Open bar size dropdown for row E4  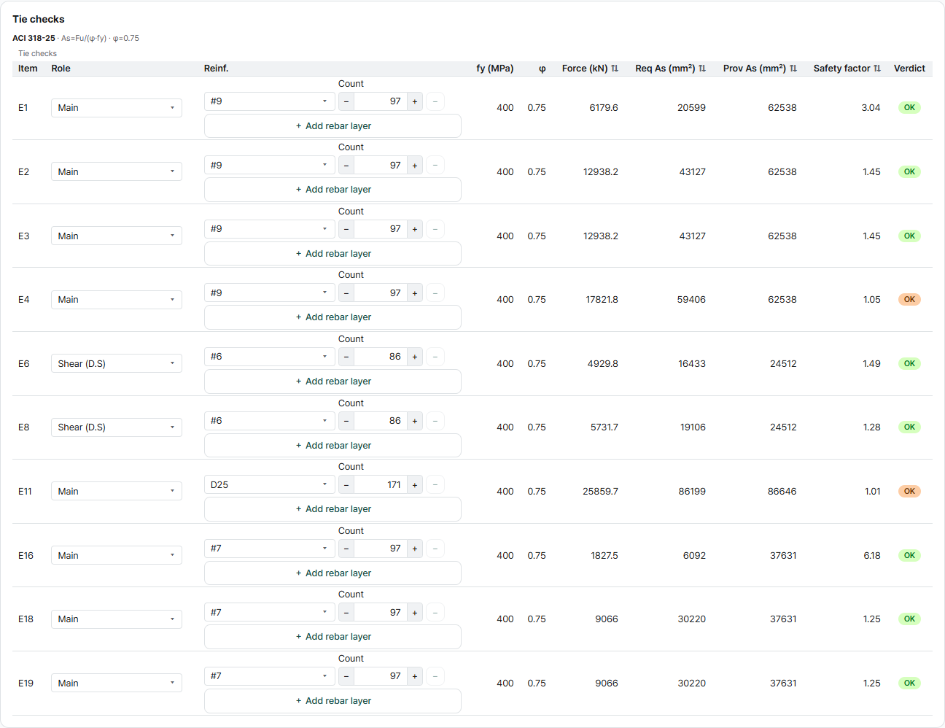pos(270,293)
